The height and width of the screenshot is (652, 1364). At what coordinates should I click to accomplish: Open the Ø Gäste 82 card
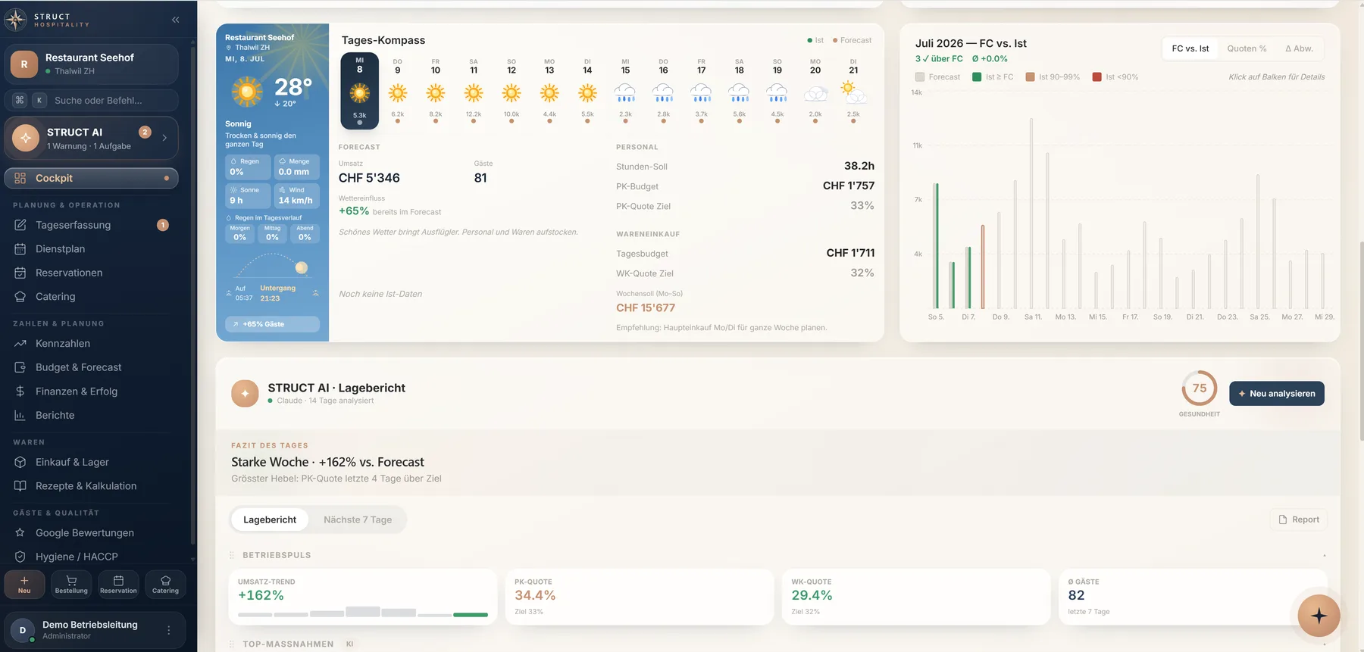1193,597
